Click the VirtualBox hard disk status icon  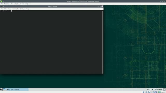click(x=143, y=92)
